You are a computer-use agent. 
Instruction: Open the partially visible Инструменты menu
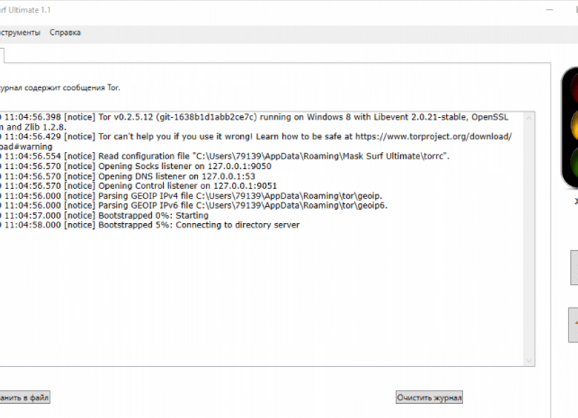click(20, 33)
